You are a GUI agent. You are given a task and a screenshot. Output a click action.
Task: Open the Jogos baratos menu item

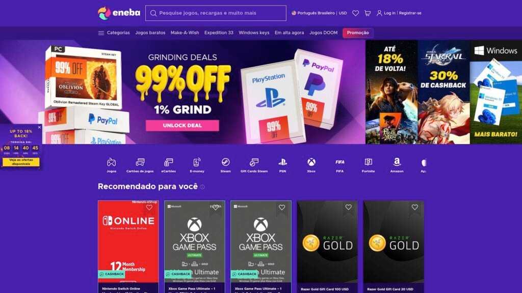click(150, 33)
